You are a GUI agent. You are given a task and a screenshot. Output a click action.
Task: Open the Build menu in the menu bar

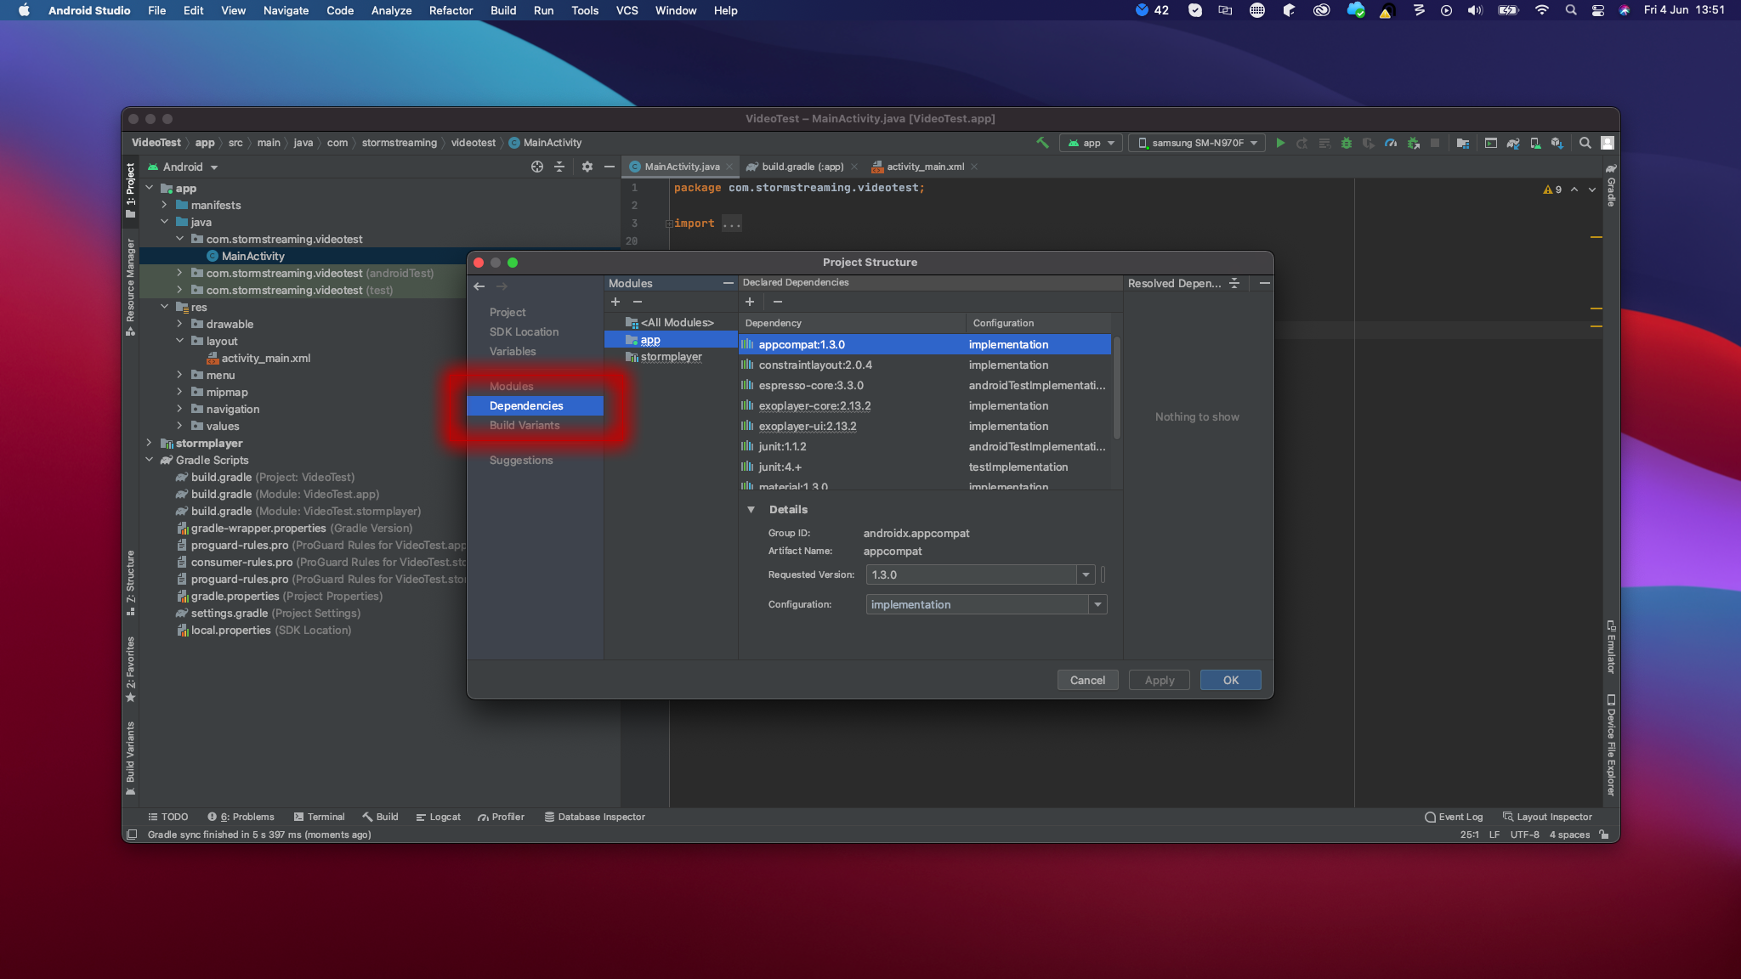click(503, 10)
